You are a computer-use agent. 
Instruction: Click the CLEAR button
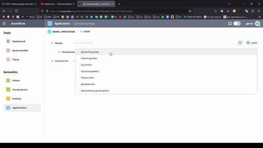85,32
